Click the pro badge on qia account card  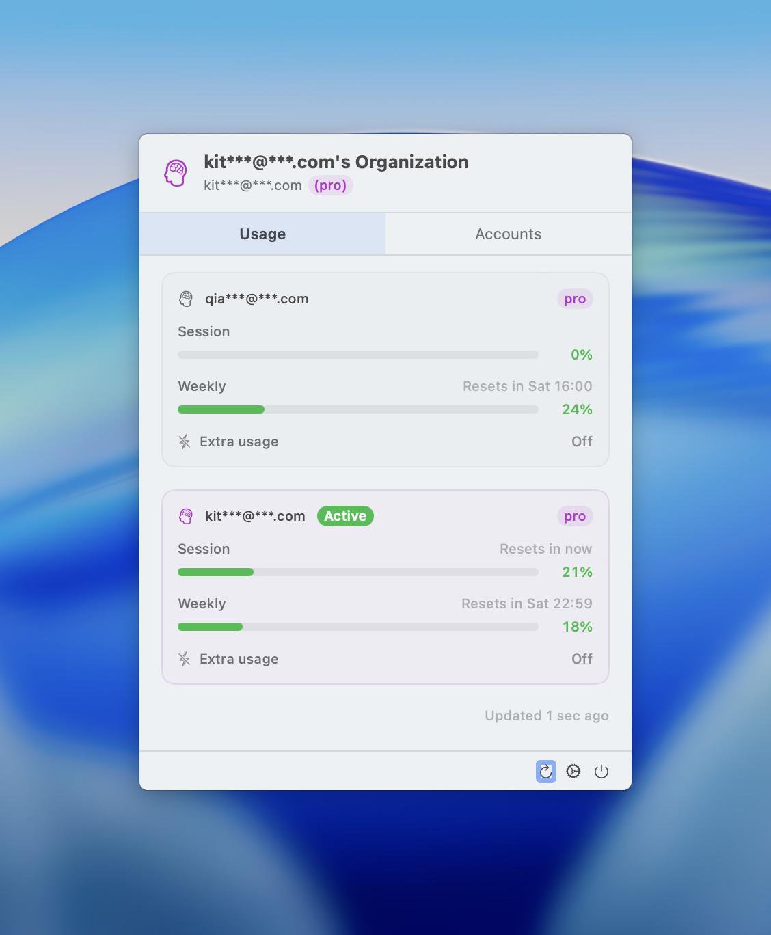[x=574, y=299]
